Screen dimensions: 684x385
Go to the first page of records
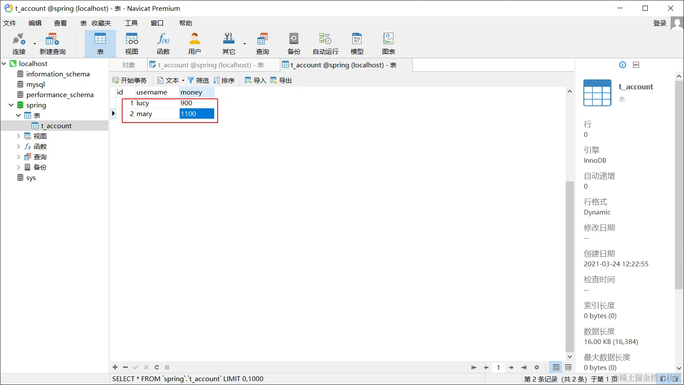click(x=474, y=368)
